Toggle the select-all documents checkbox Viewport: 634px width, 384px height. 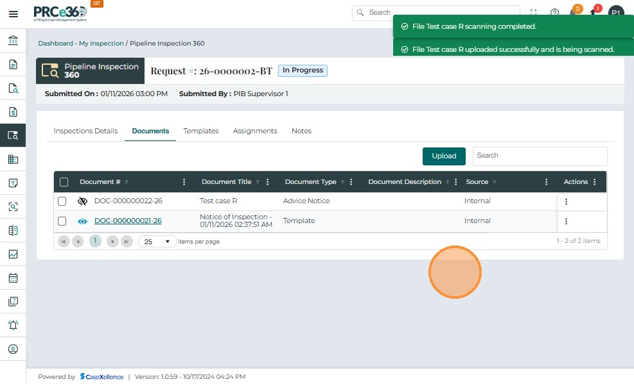click(x=64, y=182)
